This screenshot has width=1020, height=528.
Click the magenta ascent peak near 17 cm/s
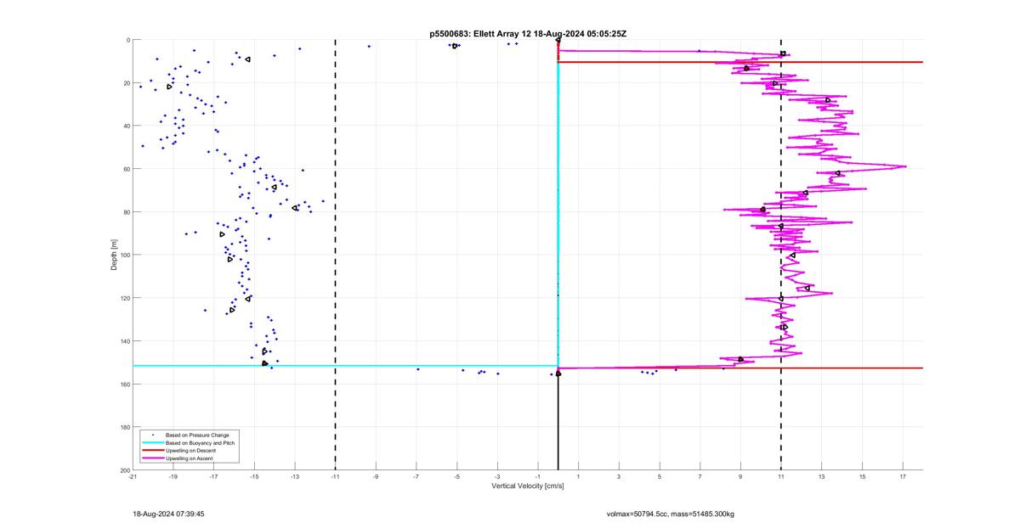[x=904, y=166]
